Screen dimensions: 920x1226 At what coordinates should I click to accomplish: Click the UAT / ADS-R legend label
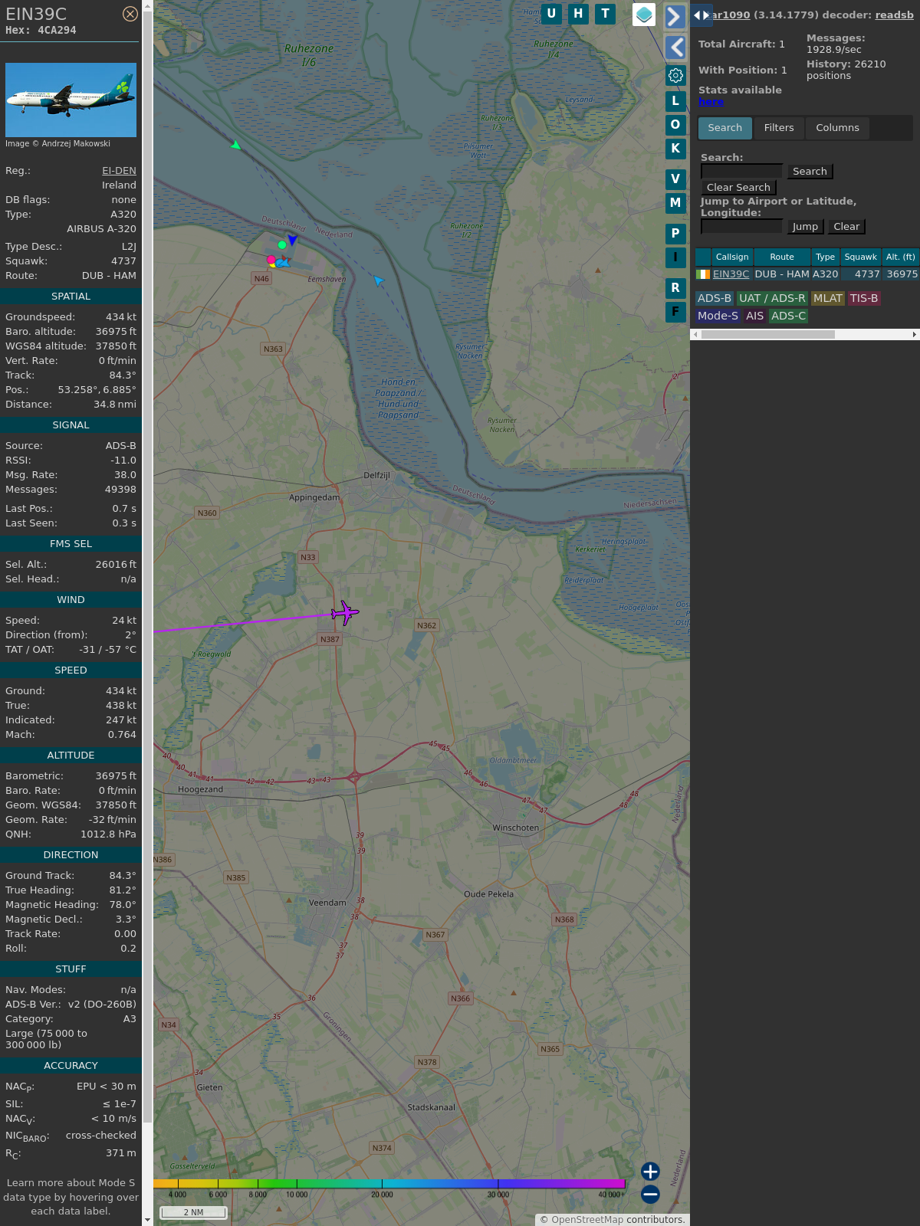[x=772, y=299]
